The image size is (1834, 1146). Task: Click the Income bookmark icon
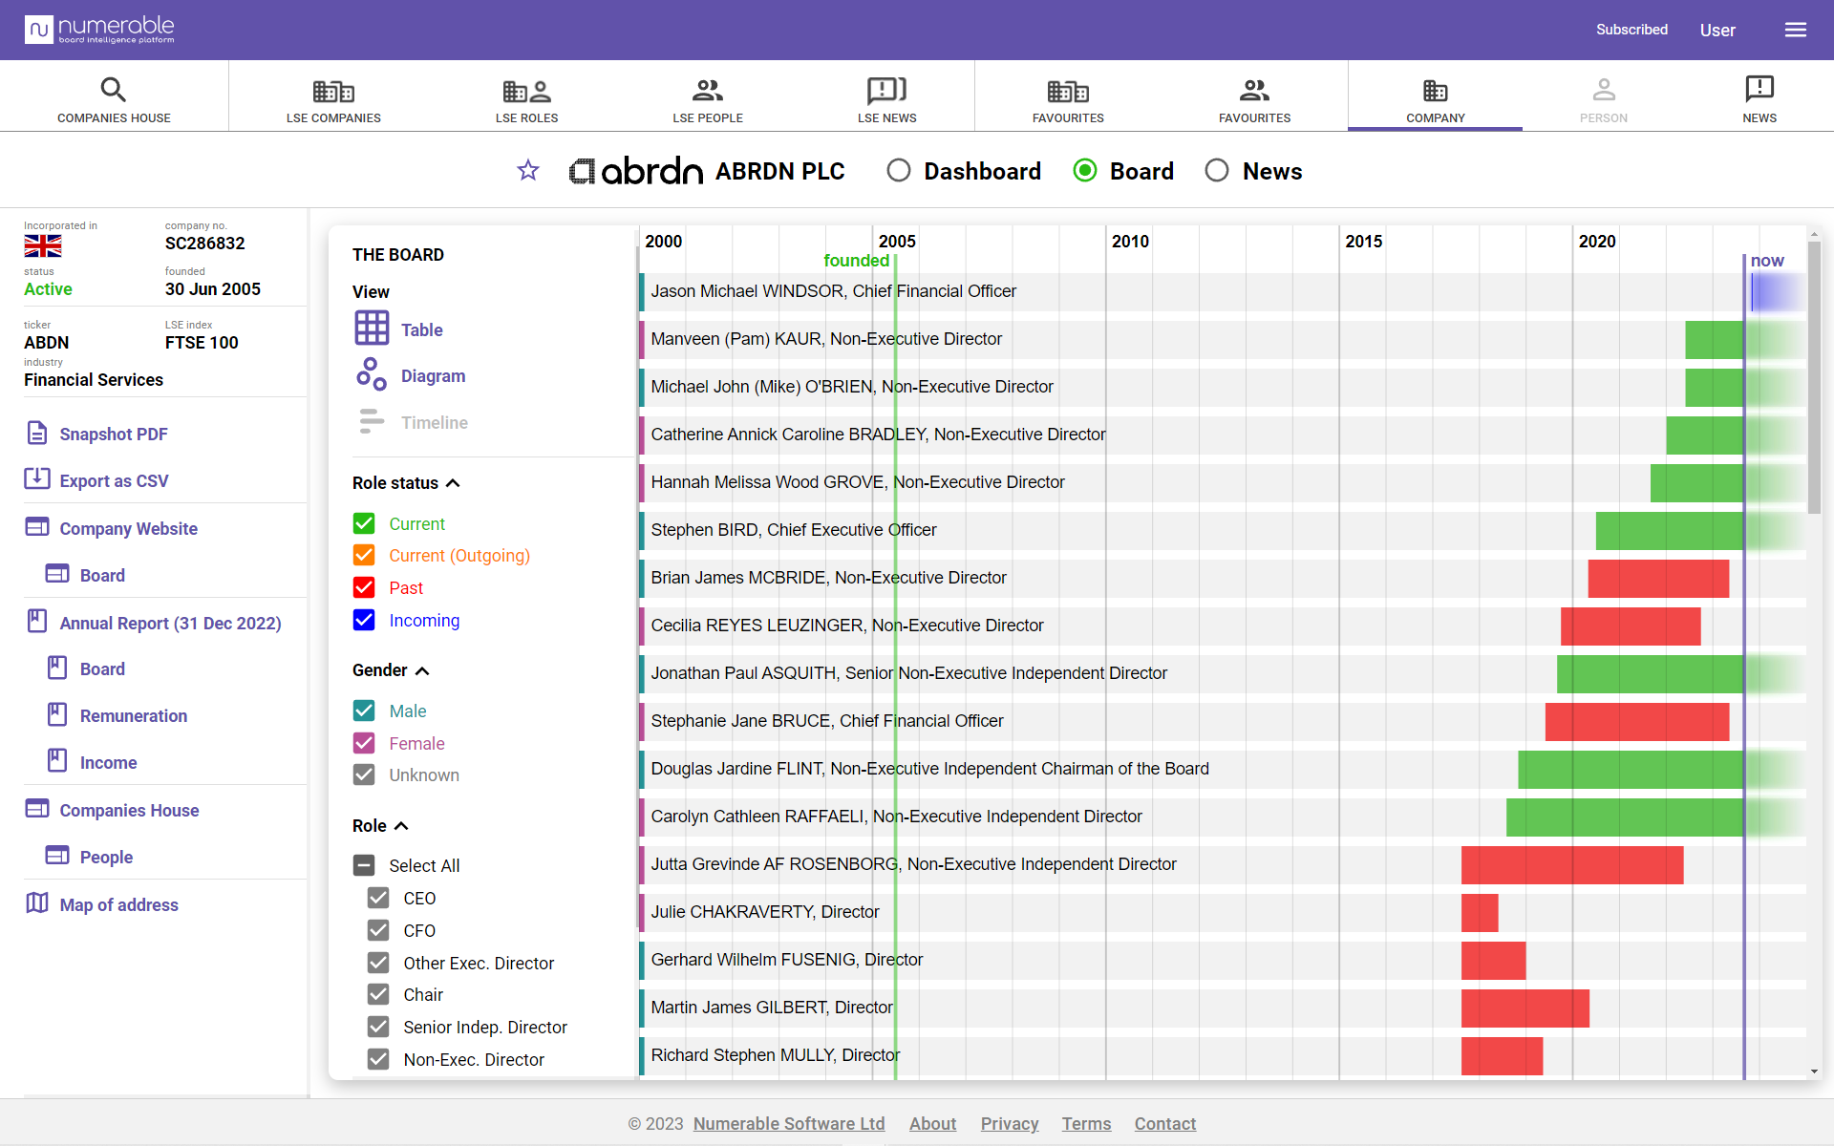pos(57,761)
